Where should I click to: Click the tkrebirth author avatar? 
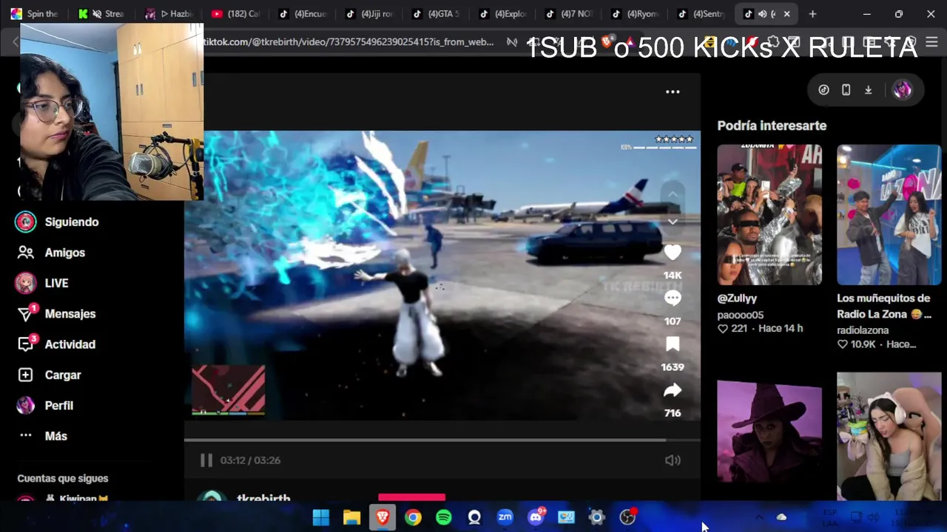pos(212,497)
